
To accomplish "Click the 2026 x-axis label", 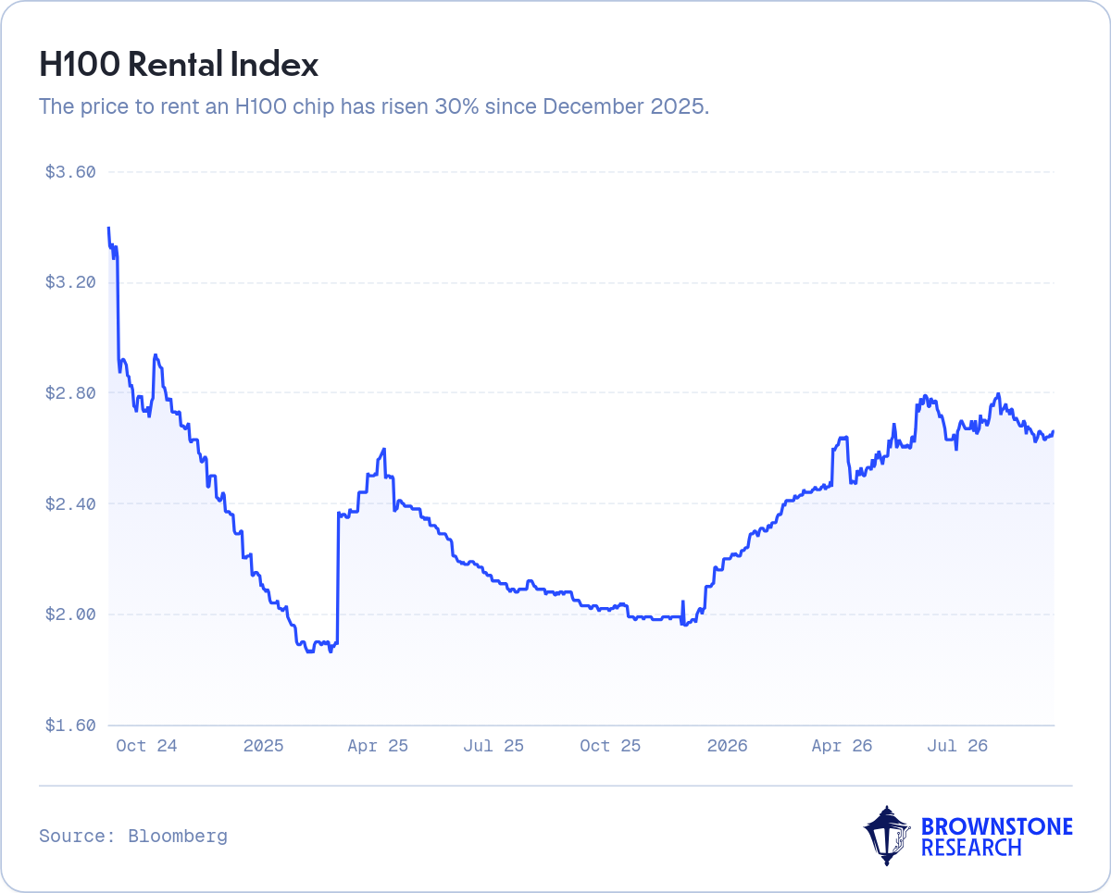I will (727, 746).
